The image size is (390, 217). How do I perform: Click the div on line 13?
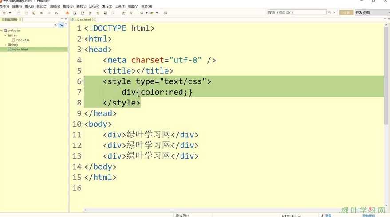point(151,156)
